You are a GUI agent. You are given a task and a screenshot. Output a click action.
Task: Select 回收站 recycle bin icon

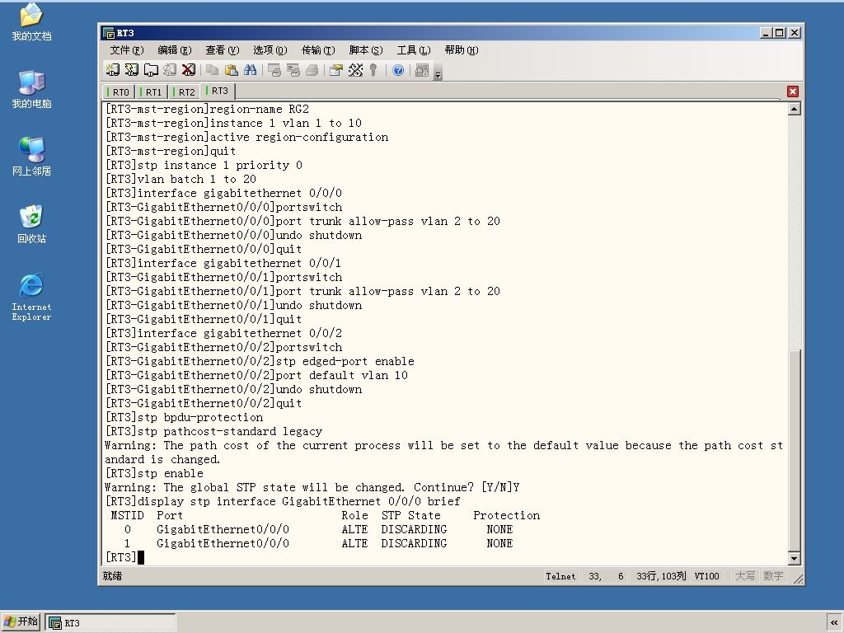tap(31, 224)
